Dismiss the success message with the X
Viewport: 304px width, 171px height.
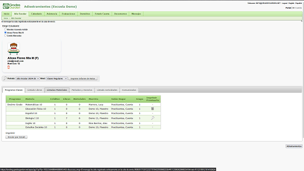tap(302, 21)
